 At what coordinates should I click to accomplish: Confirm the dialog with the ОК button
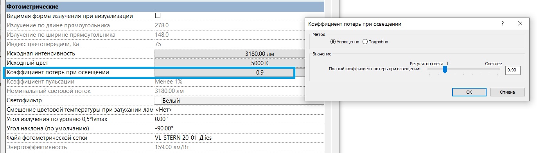point(469,92)
